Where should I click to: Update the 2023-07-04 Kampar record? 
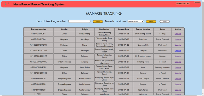coord(178,73)
